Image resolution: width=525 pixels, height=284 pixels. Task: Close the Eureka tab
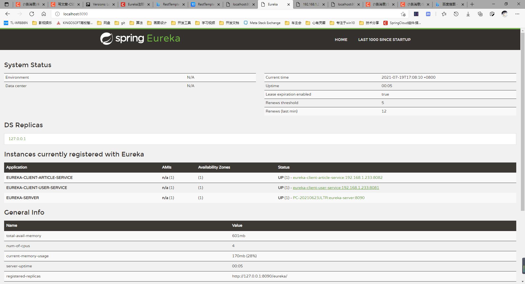tap(288, 4)
